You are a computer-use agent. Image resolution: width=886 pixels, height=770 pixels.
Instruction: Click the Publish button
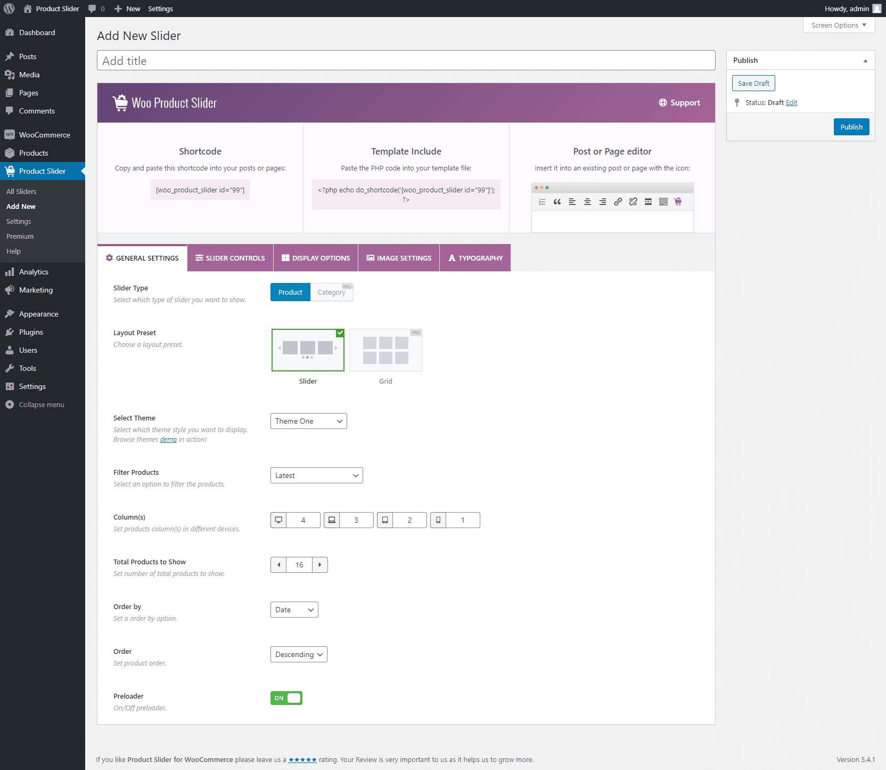click(851, 127)
